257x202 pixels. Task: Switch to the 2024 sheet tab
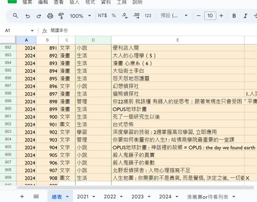tap(165, 196)
